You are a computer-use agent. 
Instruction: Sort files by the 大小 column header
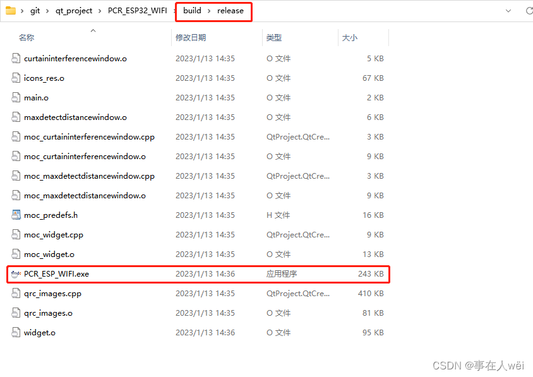tap(349, 38)
